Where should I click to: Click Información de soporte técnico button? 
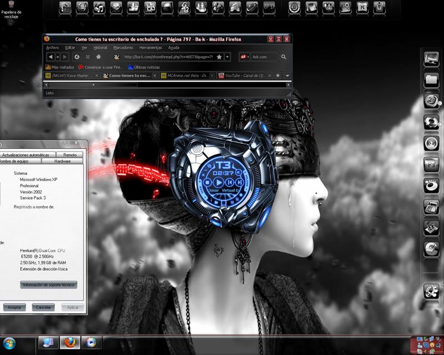[x=49, y=285]
